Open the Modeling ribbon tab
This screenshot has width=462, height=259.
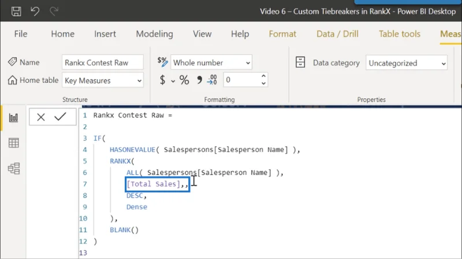coord(154,34)
